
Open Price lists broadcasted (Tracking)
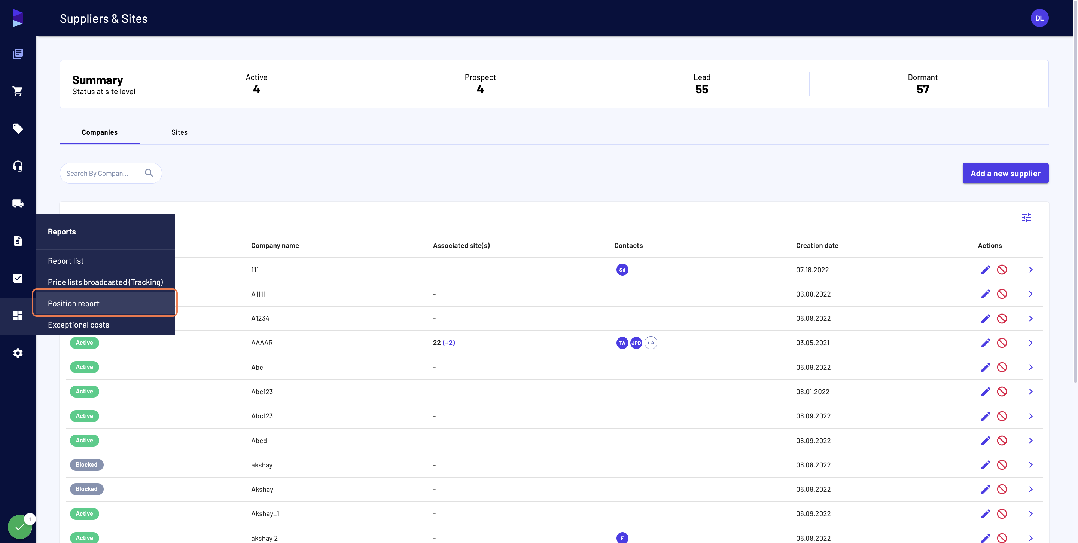click(x=105, y=282)
